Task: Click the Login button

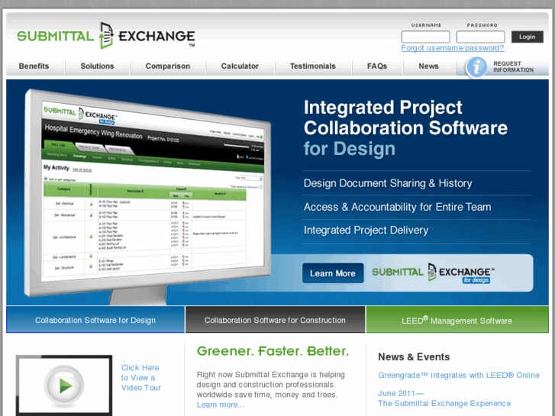Action: point(527,37)
